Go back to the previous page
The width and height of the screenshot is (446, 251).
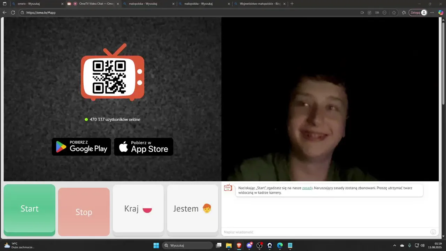[x=5, y=13]
